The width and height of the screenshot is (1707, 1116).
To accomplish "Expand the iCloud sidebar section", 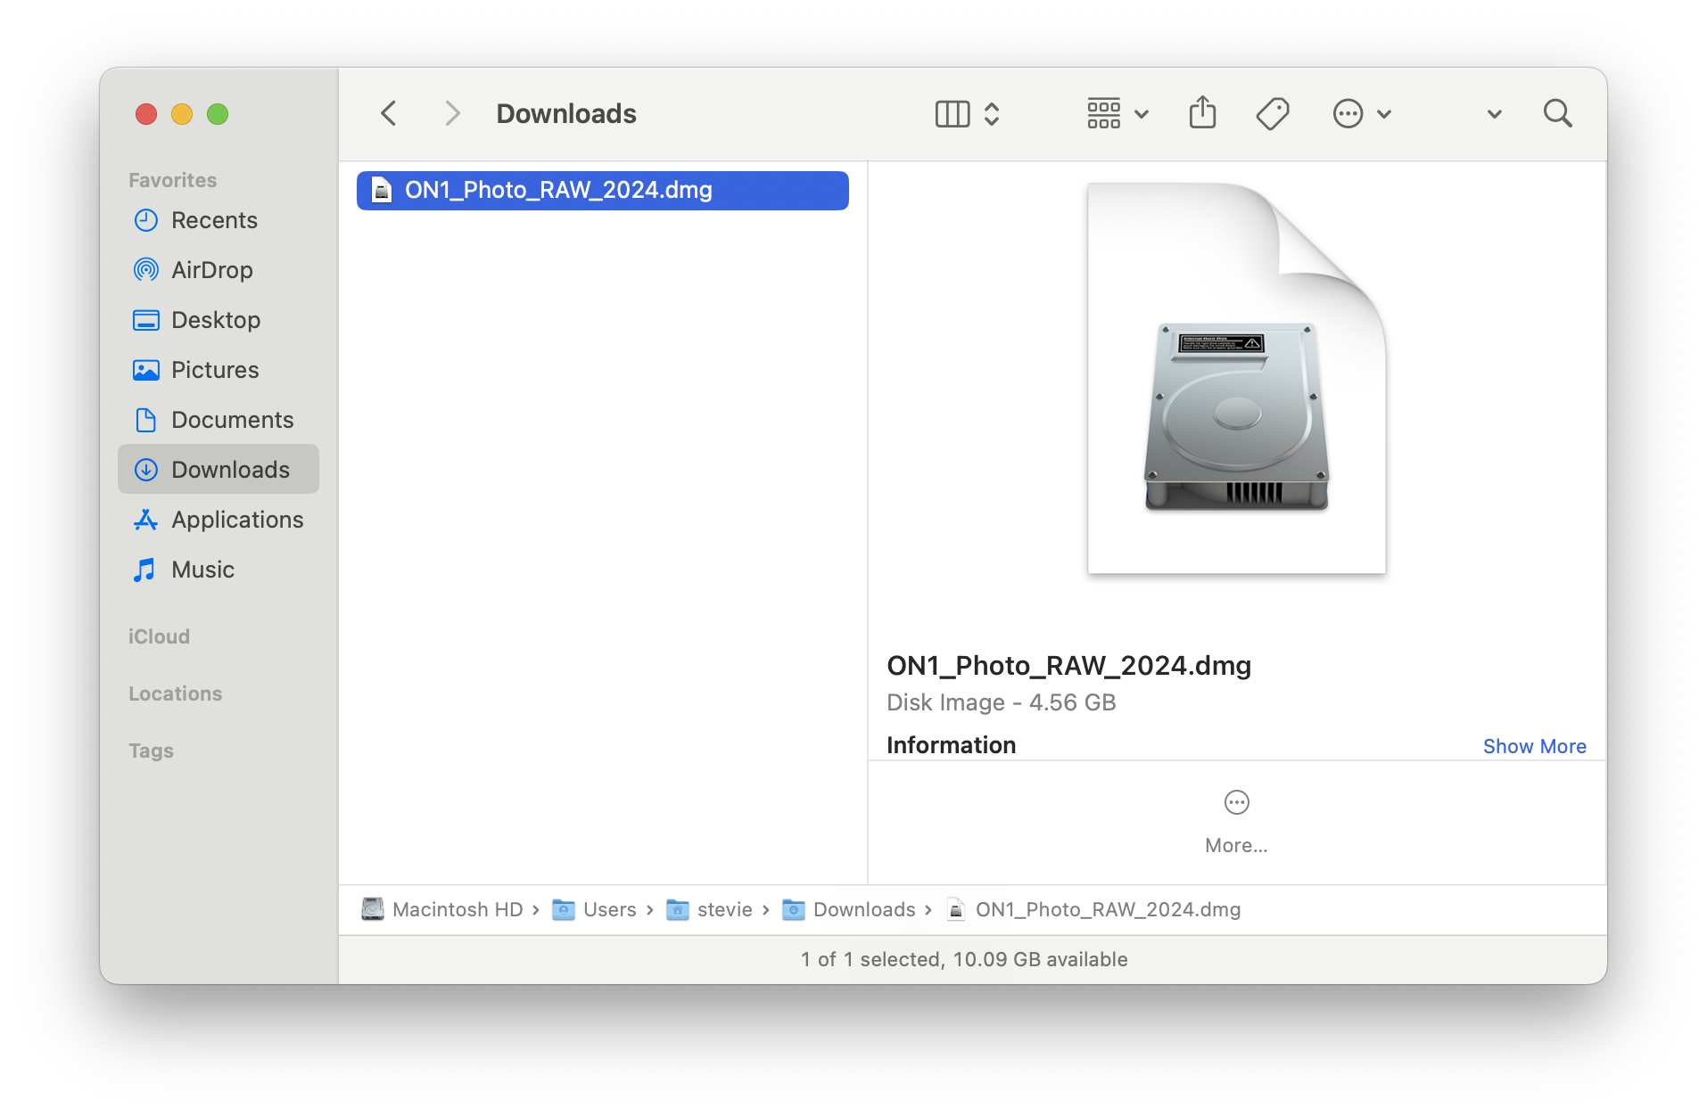I will (159, 636).
